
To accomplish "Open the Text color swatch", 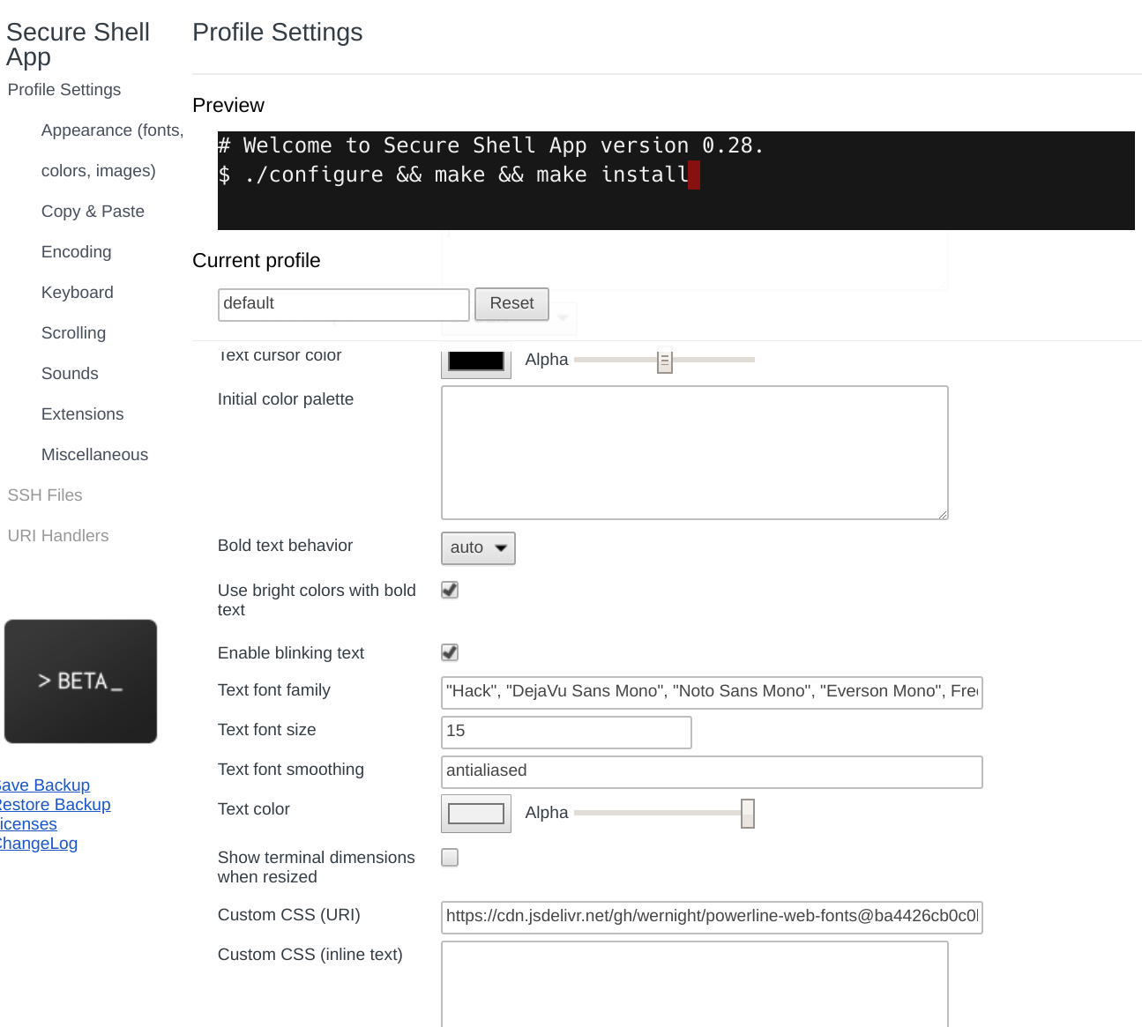I will pos(476,814).
